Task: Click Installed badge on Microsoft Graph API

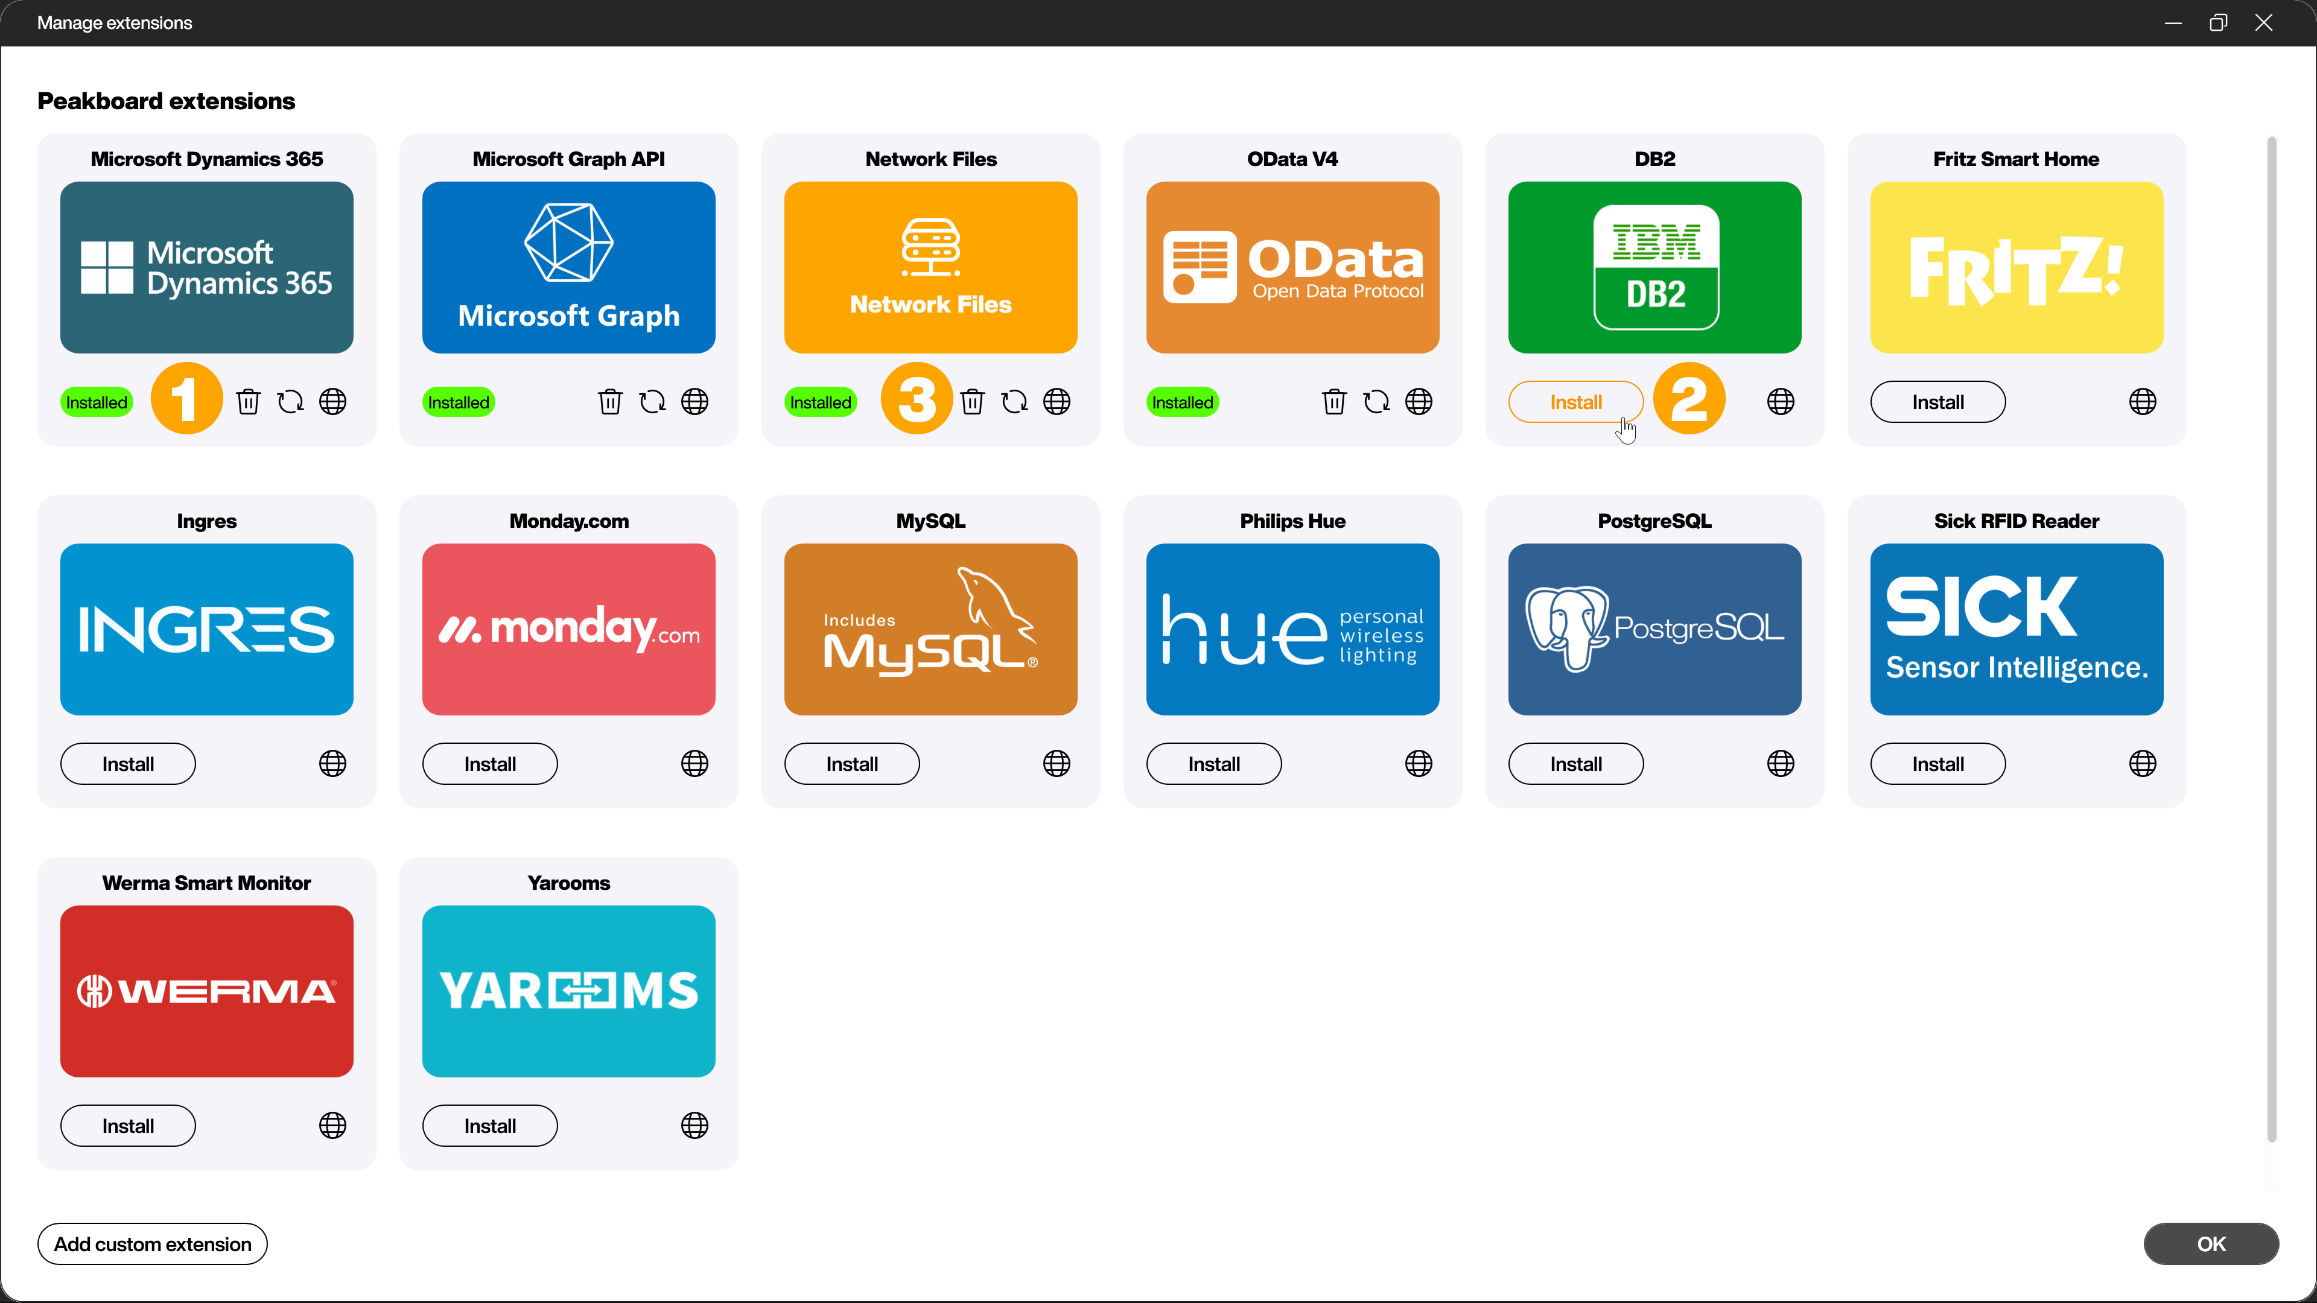Action: click(x=459, y=403)
